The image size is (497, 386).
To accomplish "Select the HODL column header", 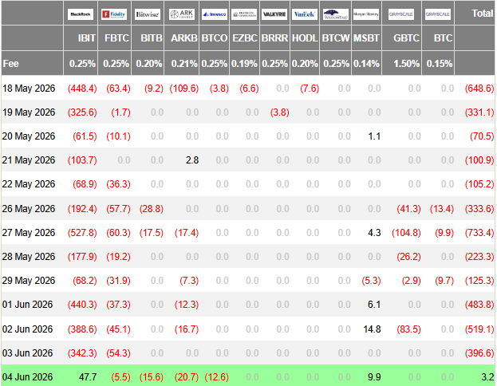I will [305, 38].
